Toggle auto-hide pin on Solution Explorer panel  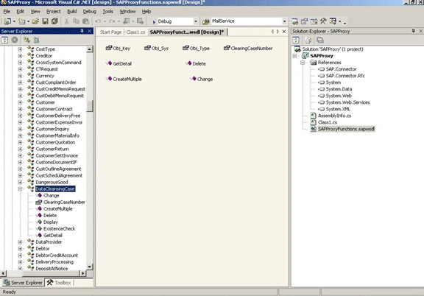(x=414, y=31)
